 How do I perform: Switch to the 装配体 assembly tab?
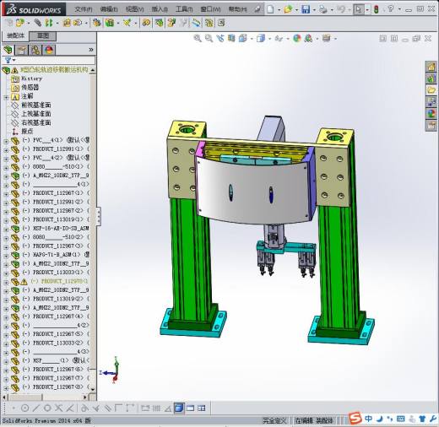point(16,35)
